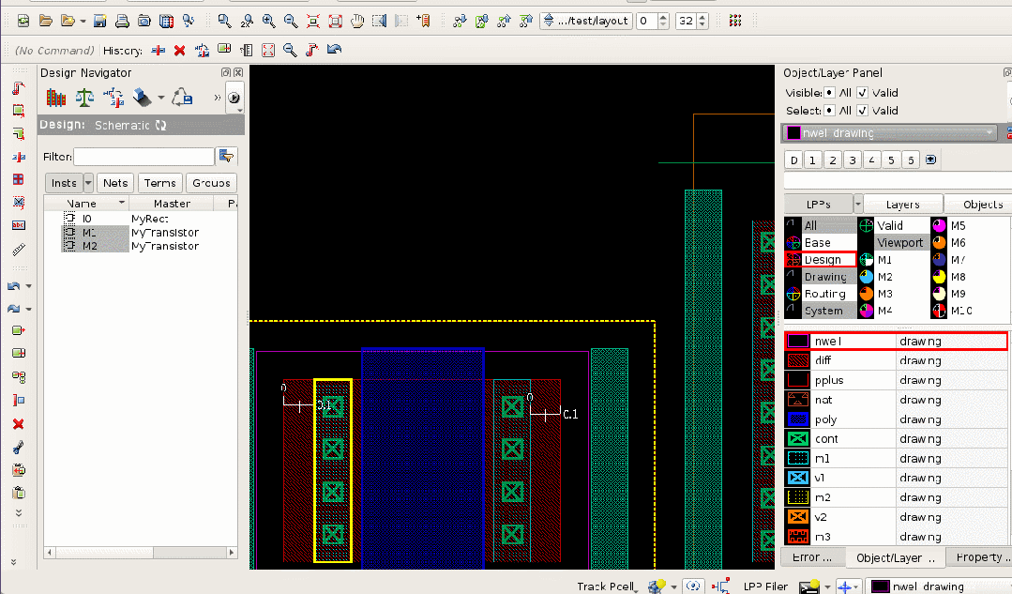Click the button right of level 3

(871, 160)
